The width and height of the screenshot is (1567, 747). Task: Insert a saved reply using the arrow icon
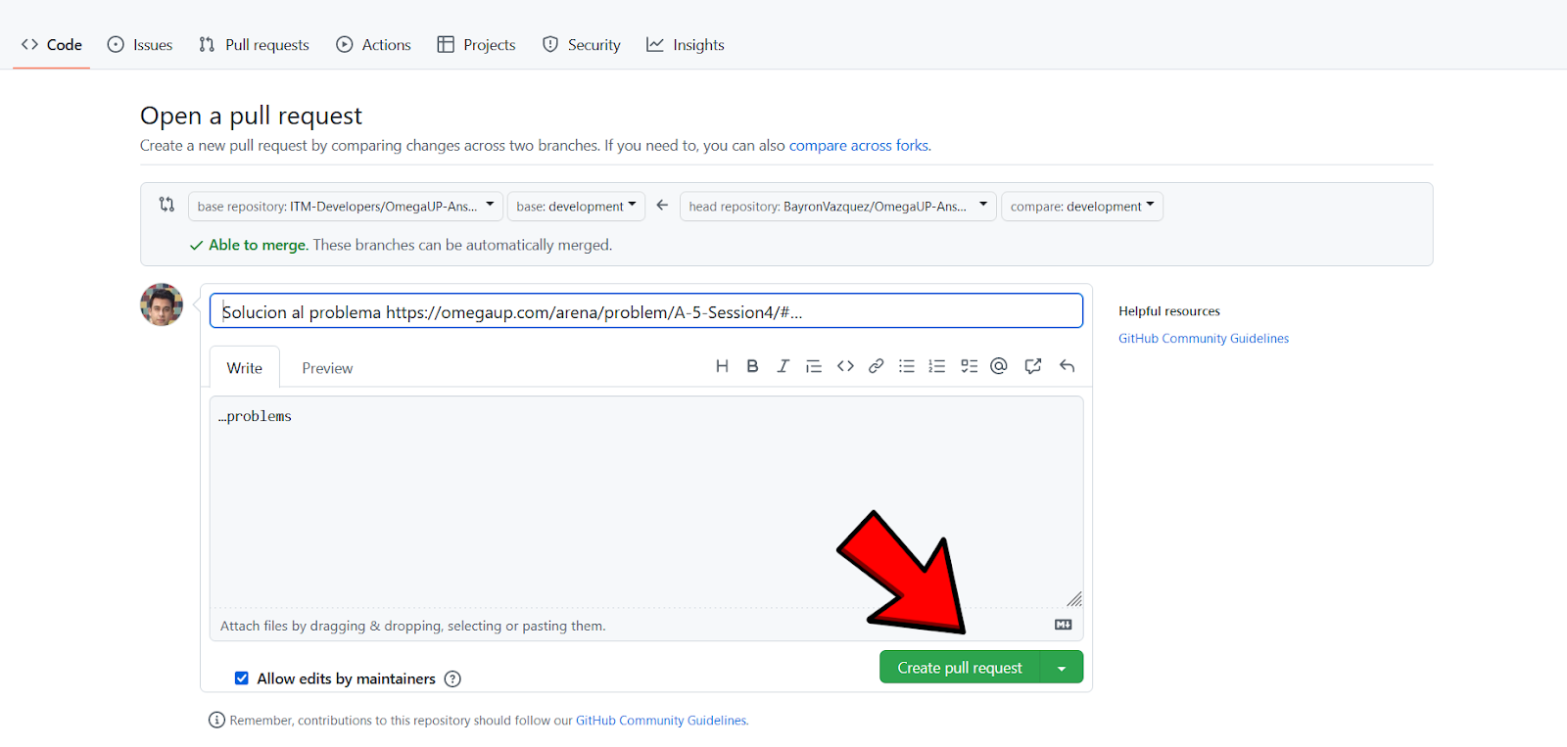(x=1067, y=366)
